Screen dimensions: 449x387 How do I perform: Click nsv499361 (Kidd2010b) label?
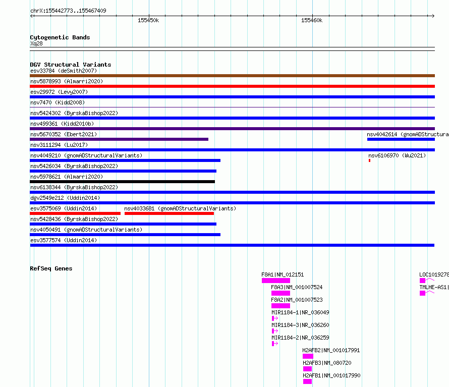[x=62, y=124]
